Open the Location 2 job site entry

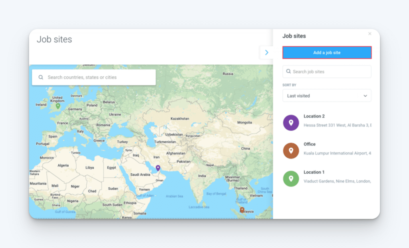tap(327, 123)
